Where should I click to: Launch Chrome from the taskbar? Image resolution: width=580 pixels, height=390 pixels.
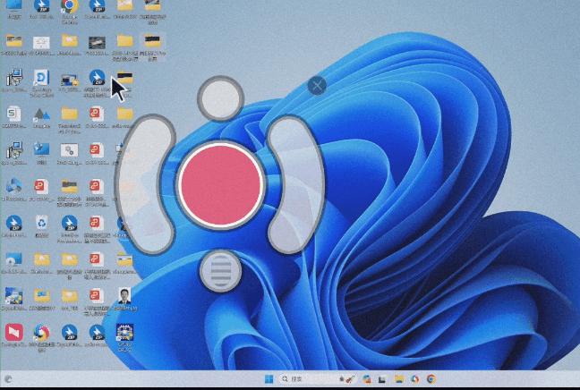[x=431, y=379]
